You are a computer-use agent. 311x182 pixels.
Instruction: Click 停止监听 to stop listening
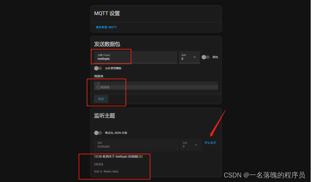(210, 143)
